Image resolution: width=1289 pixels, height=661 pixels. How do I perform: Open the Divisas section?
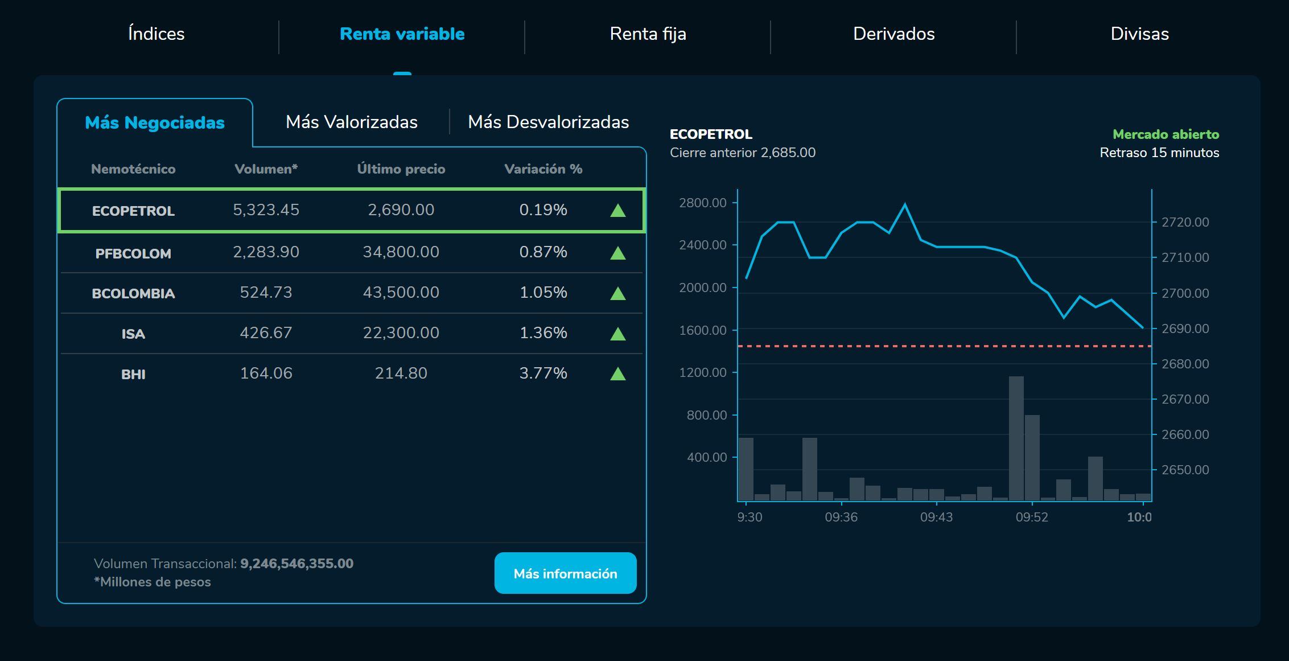[x=1139, y=34]
